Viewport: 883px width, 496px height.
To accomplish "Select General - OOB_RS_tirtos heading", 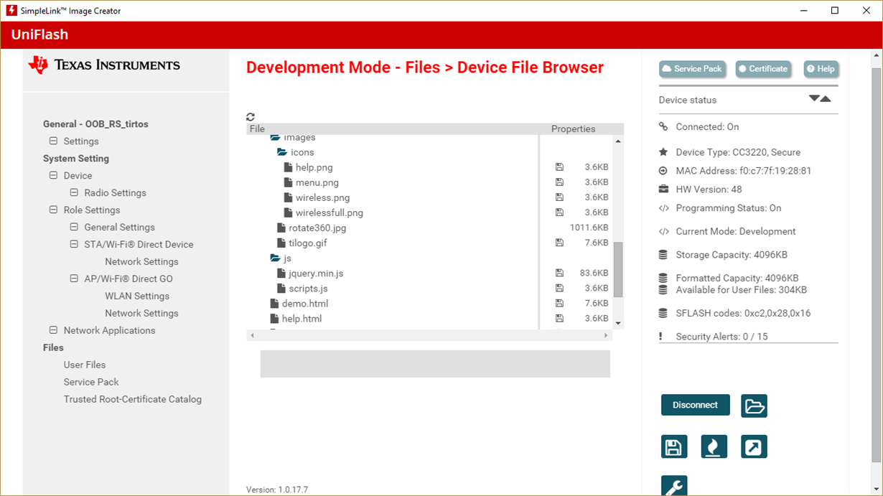I will pos(95,124).
